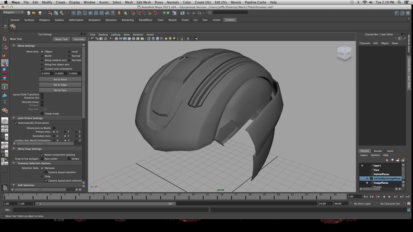
Task: Choose the Paint Selection tool
Action: [5, 55]
